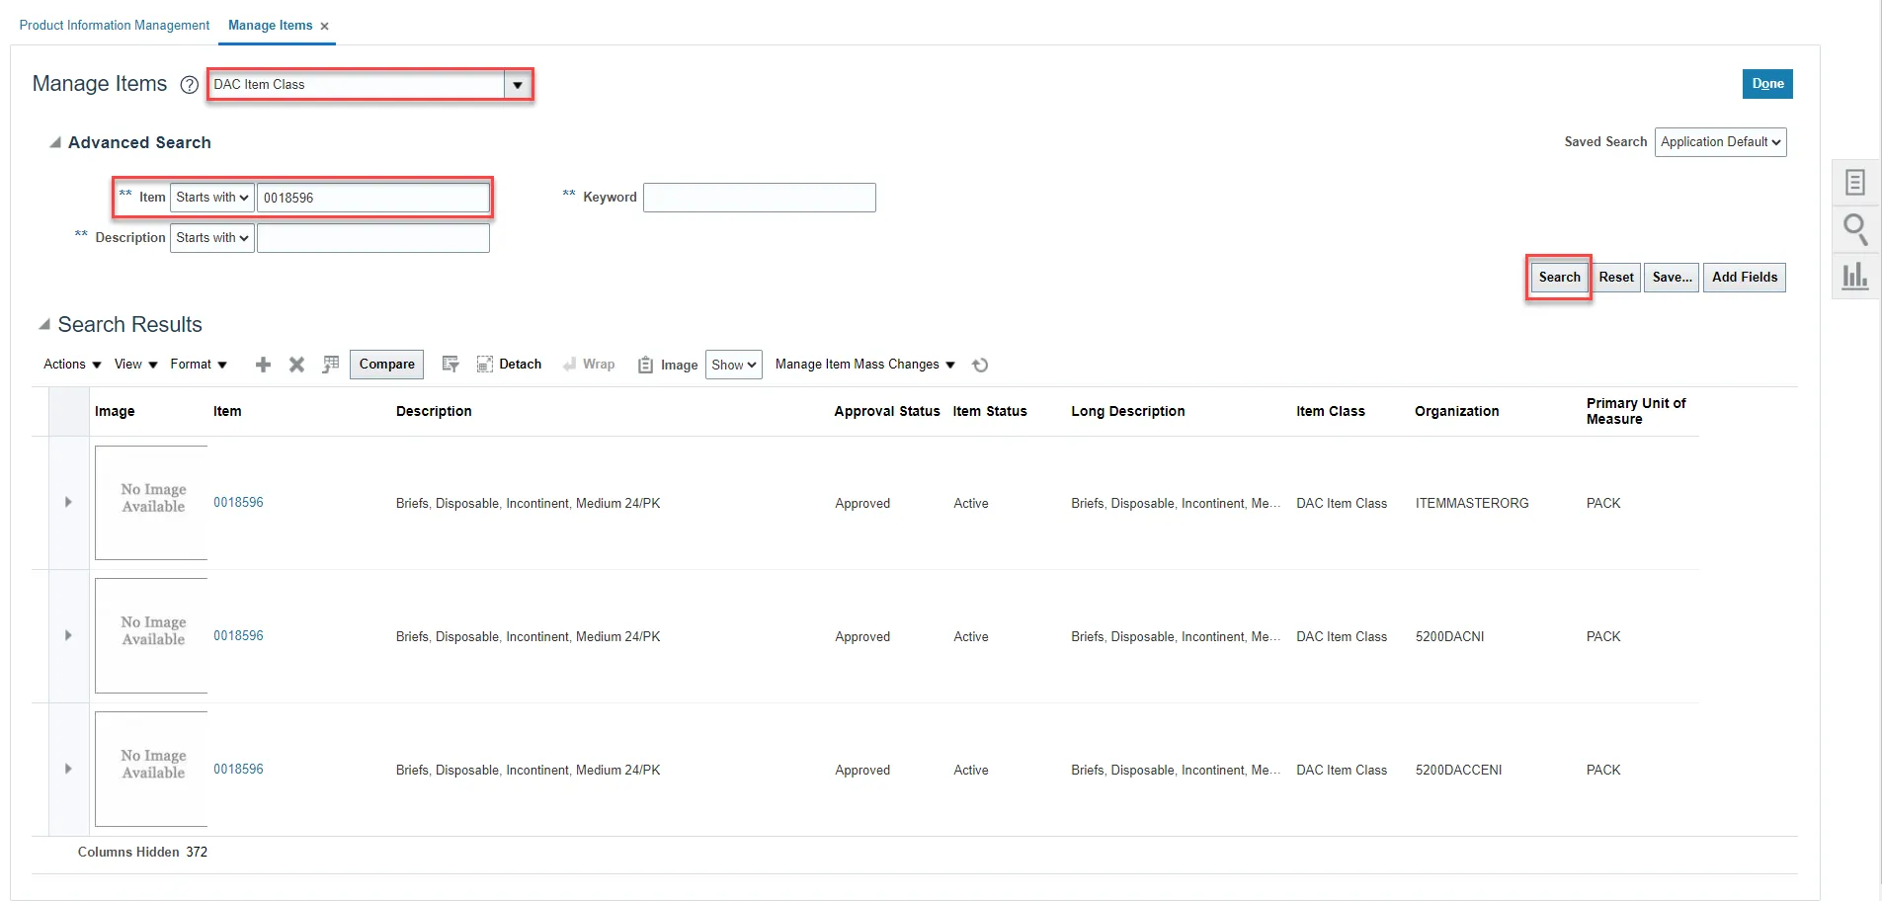This screenshot has width=1882, height=901.
Task: Expand the row for organization 5200DACCENI
Action: point(68,769)
